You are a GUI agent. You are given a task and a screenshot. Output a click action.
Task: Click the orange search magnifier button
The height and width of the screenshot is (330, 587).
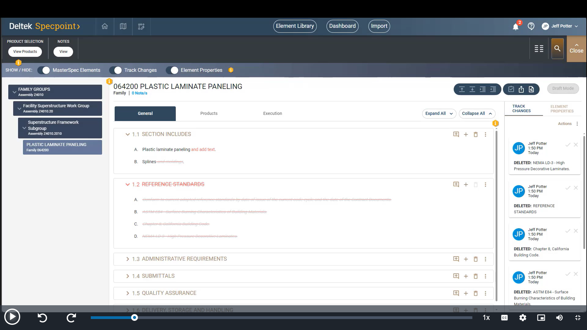point(557,49)
